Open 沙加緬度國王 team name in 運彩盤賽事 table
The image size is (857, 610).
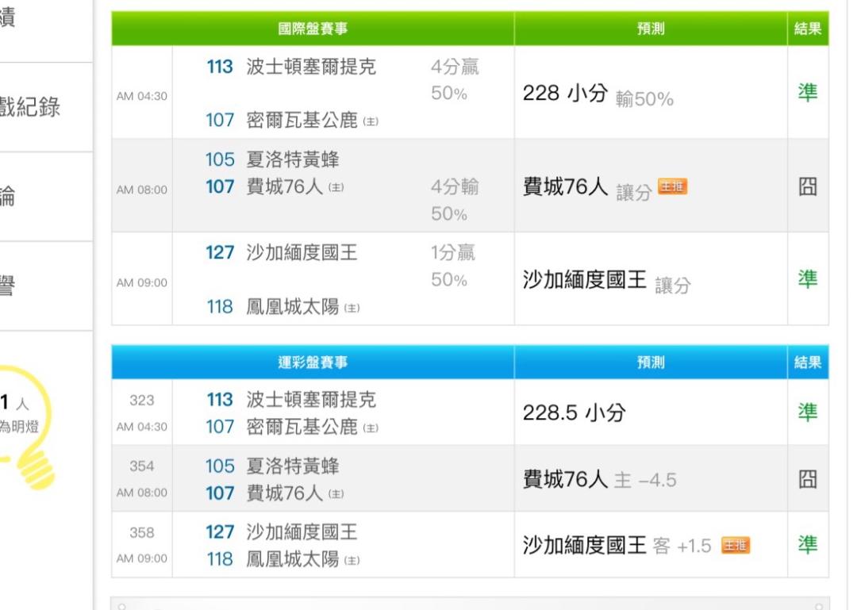click(x=302, y=531)
